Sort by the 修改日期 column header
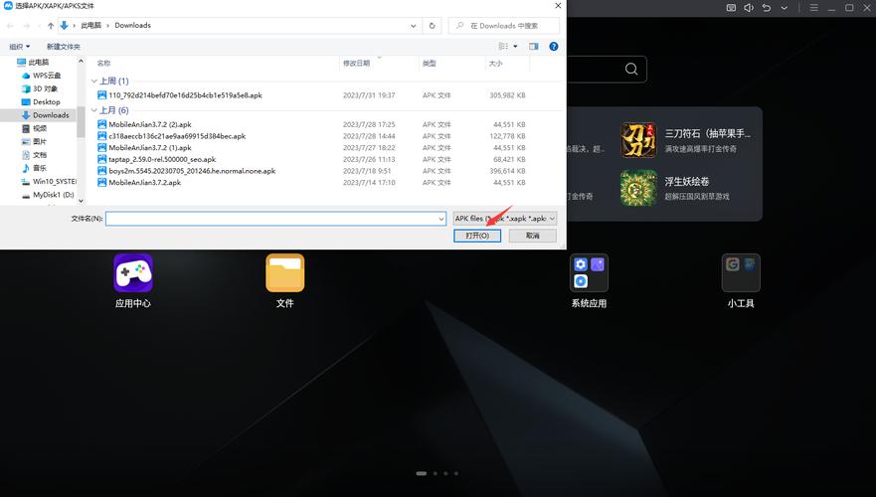The width and height of the screenshot is (876, 497). 356,63
